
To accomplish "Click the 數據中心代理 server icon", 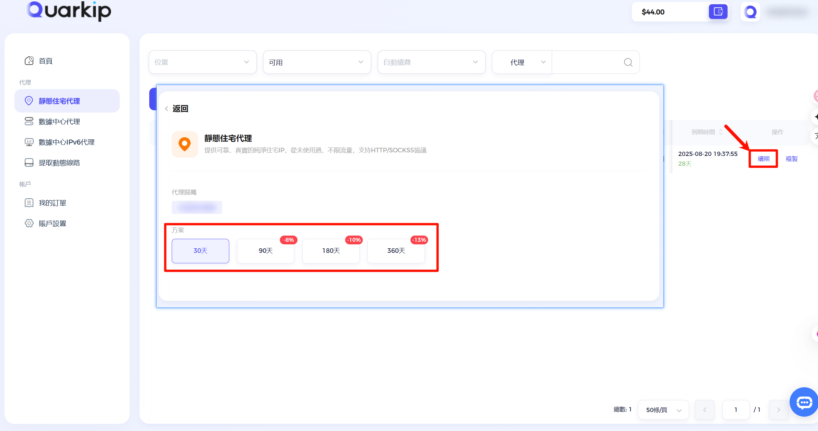I will 29,121.
